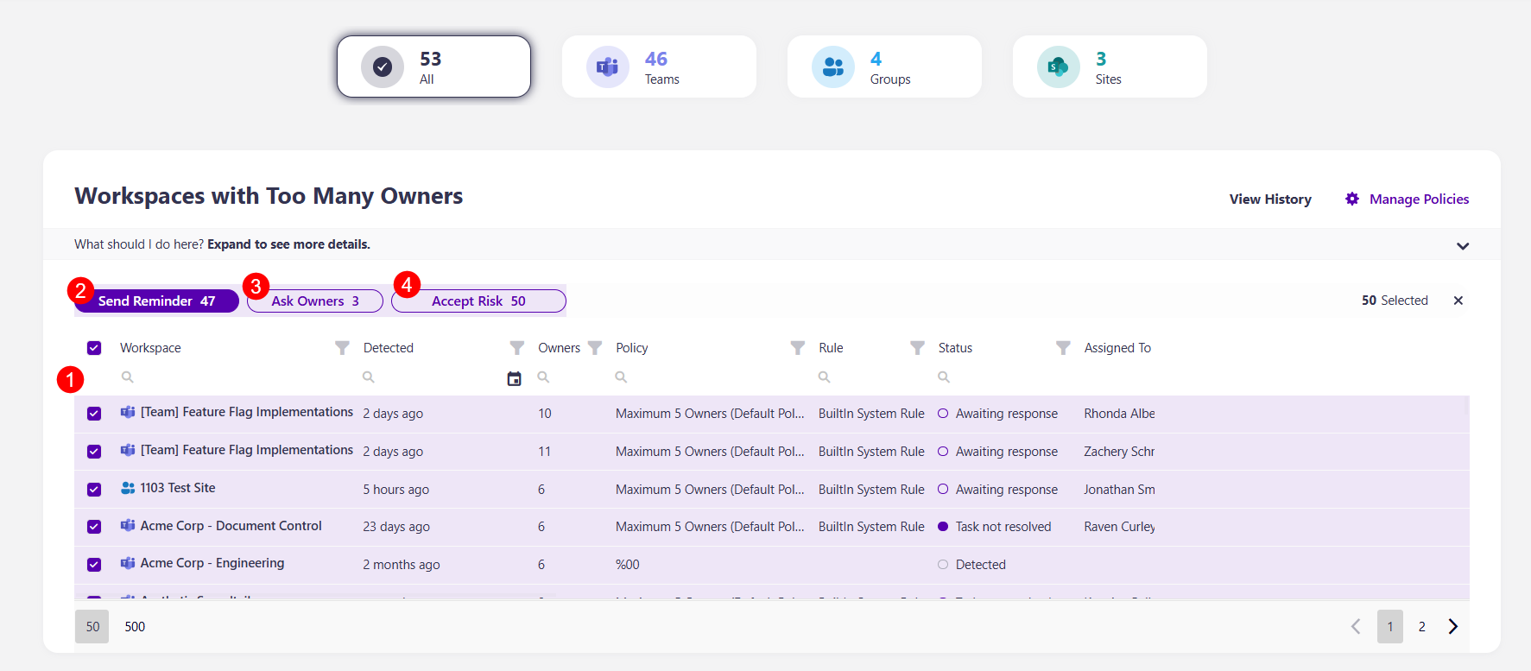
Task: Set page size to 500
Action: click(135, 627)
